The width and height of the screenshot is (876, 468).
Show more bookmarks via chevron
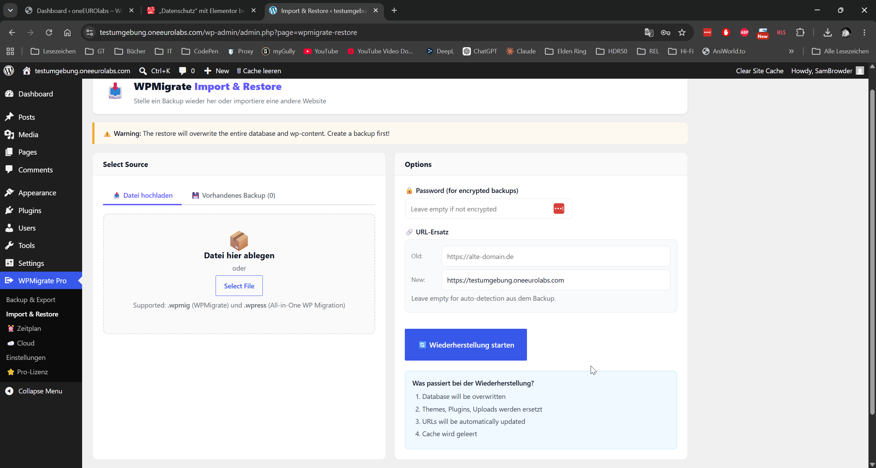(x=791, y=51)
